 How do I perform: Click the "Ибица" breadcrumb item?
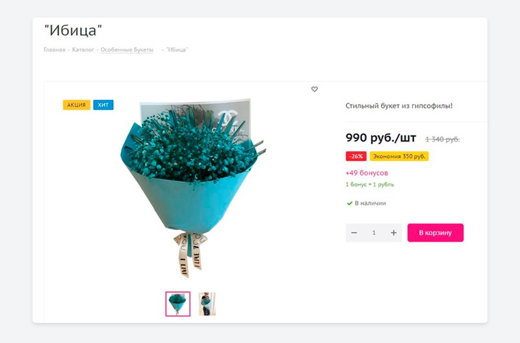(x=177, y=50)
